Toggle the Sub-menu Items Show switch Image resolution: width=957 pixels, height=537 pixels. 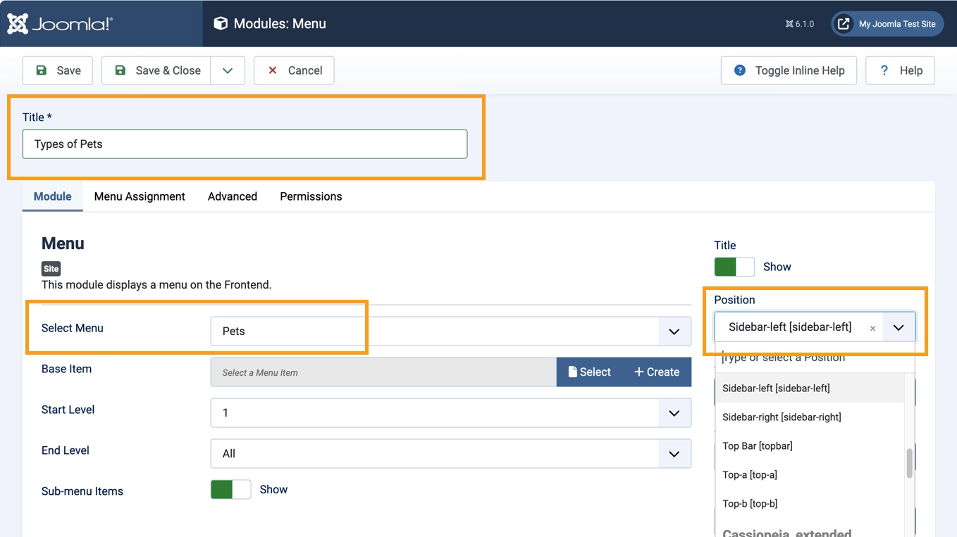tap(230, 489)
